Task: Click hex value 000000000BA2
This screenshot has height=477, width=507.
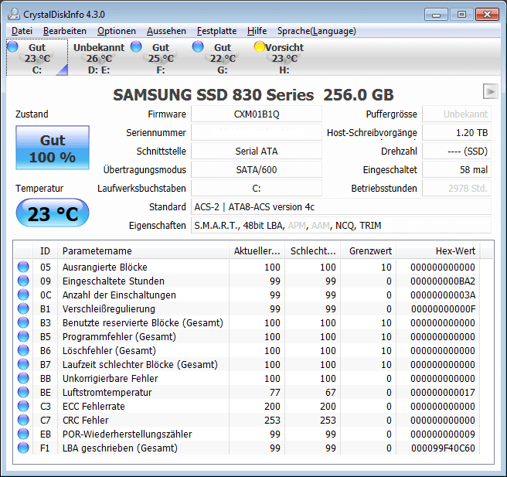Action: (x=443, y=281)
